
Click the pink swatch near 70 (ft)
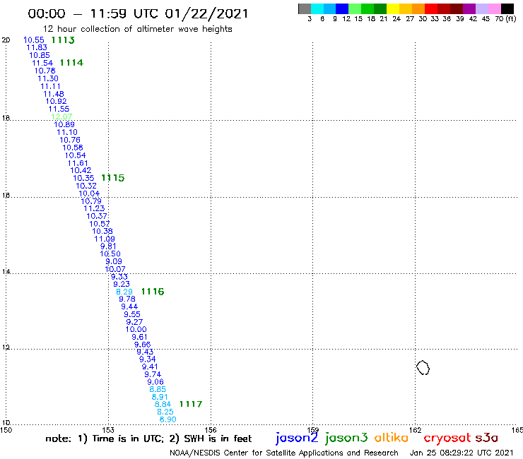tap(495, 8)
